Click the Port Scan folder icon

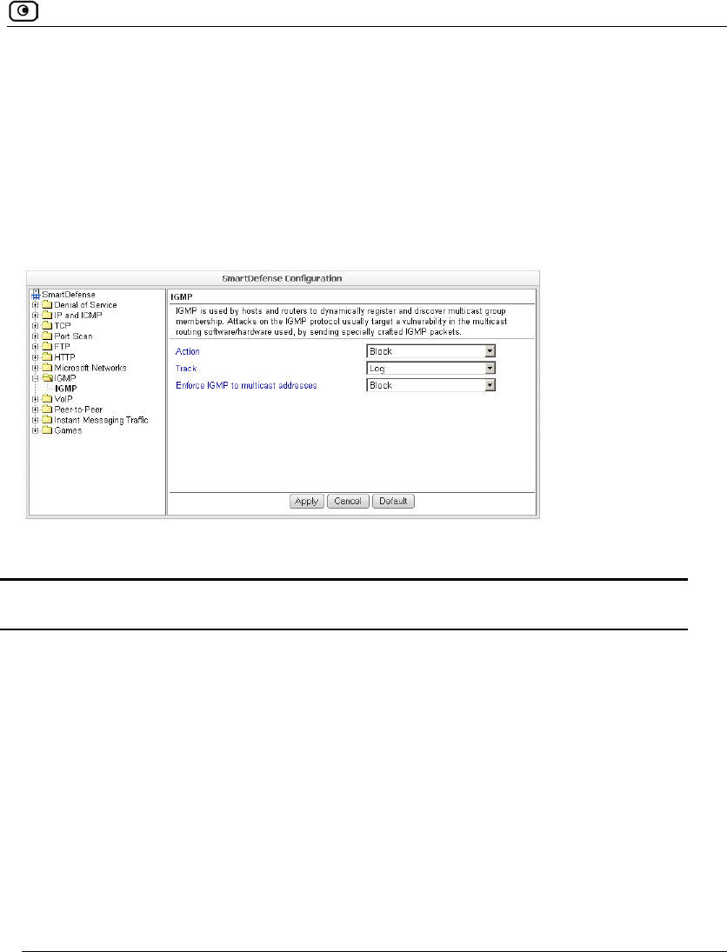pos(47,336)
